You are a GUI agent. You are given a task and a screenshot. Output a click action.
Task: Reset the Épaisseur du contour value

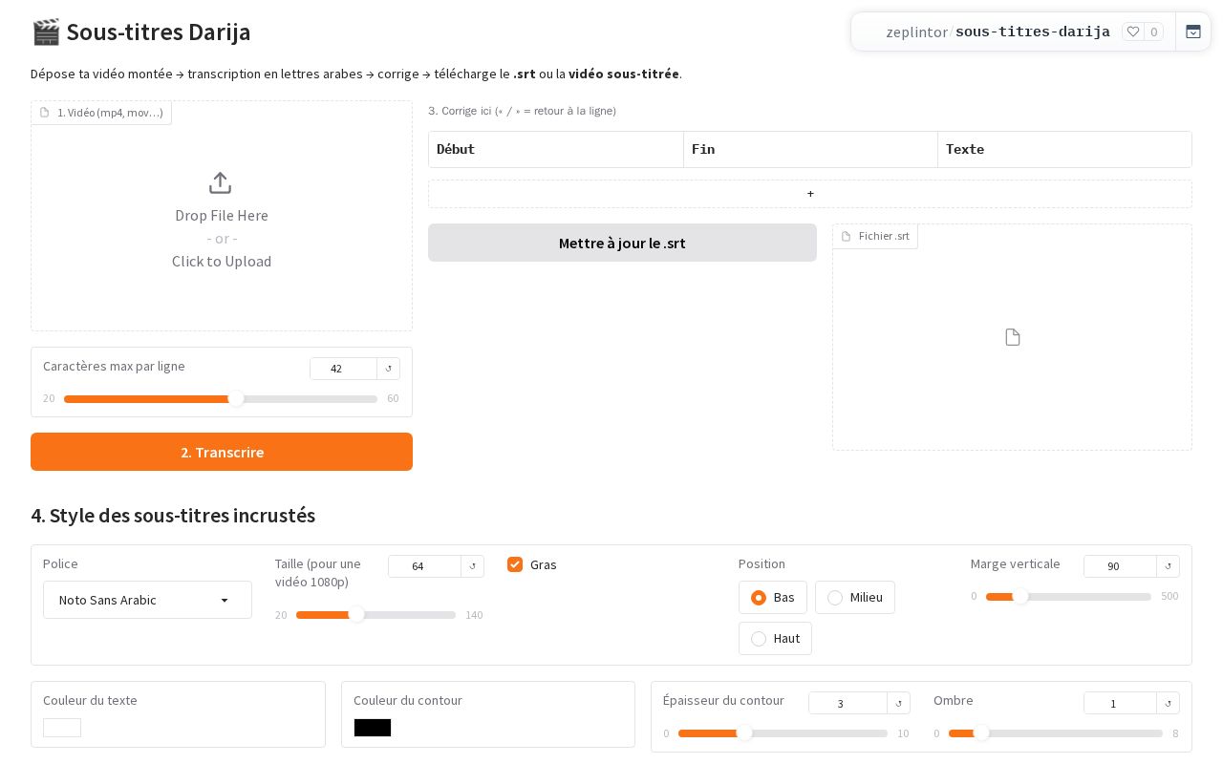(899, 703)
